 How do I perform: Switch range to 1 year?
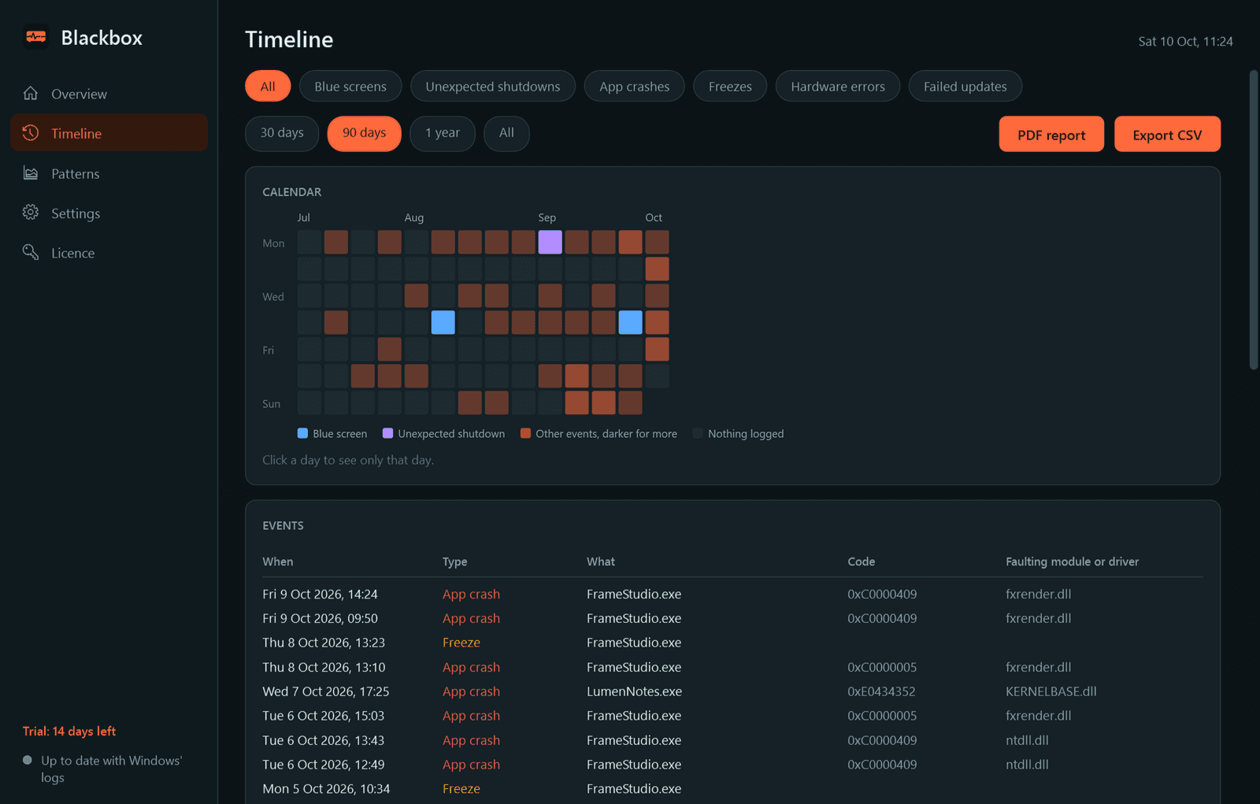pyautogui.click(x=443, y=133)
